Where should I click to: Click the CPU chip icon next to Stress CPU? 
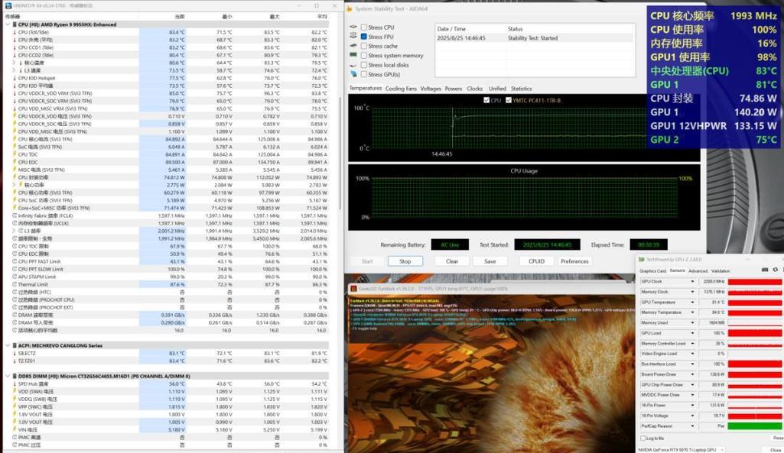[353, 27]
